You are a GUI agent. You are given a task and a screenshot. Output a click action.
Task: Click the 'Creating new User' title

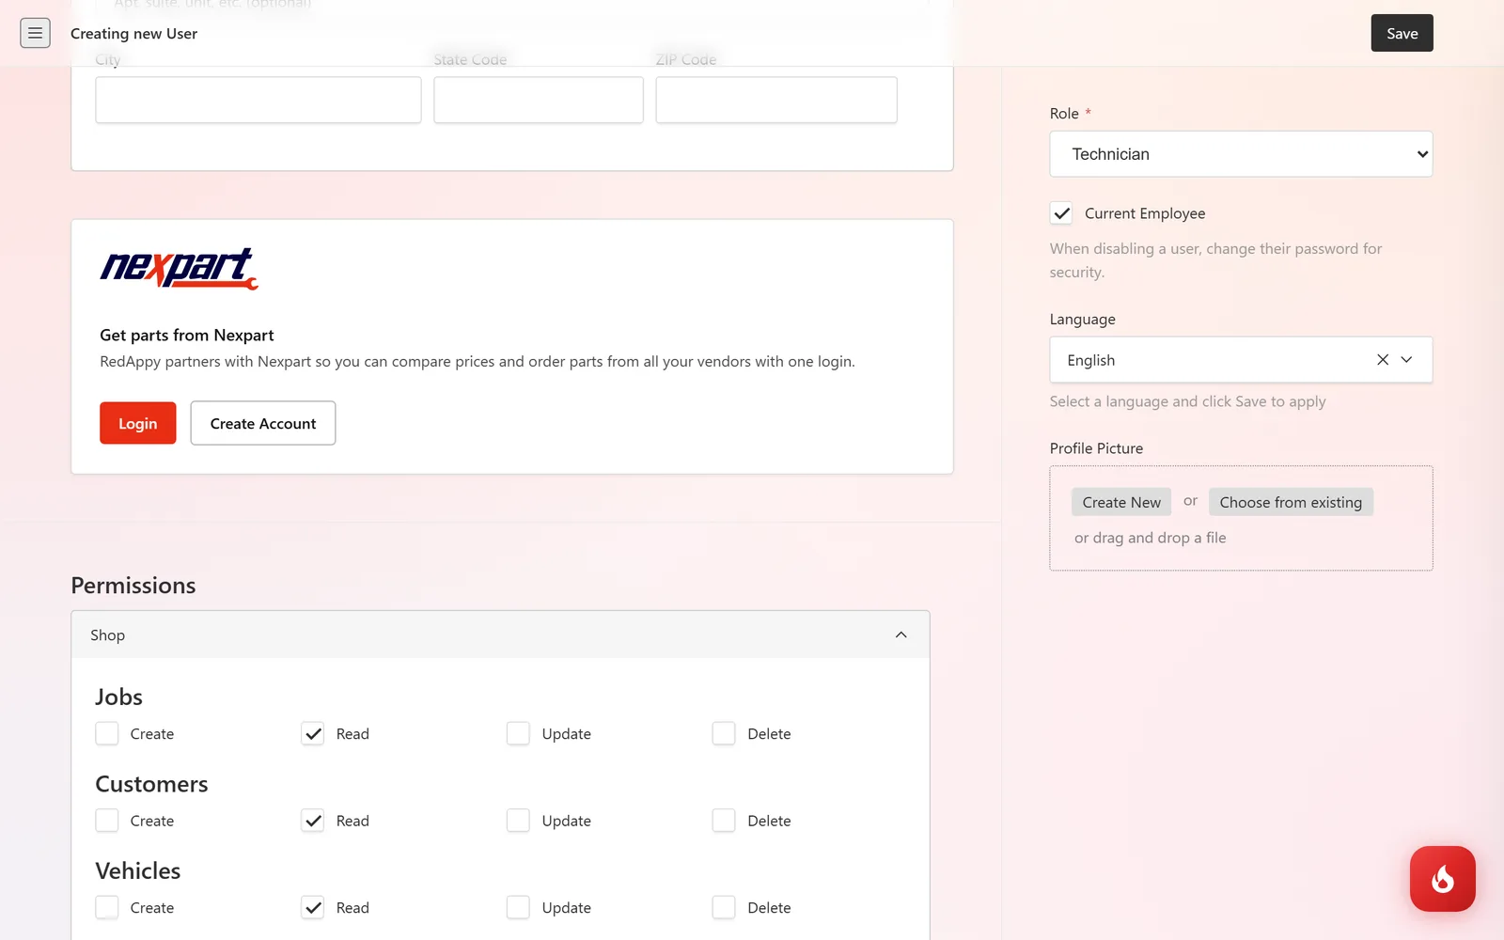pos(133,33)
